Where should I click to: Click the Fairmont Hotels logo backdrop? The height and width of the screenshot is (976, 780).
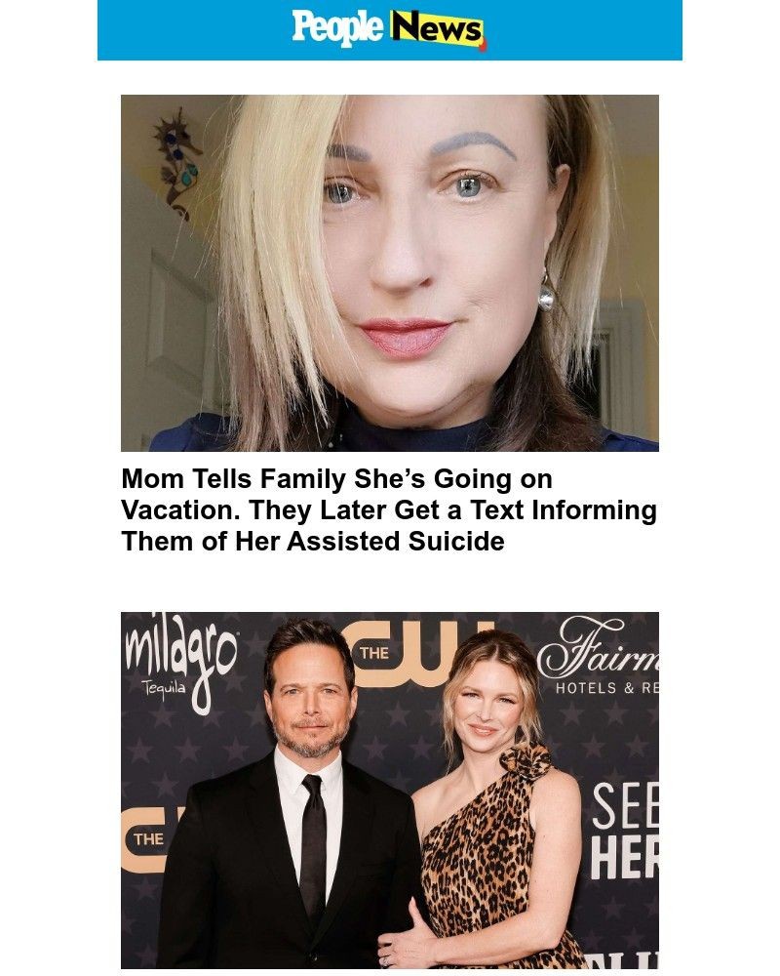(x=599, y=656)
